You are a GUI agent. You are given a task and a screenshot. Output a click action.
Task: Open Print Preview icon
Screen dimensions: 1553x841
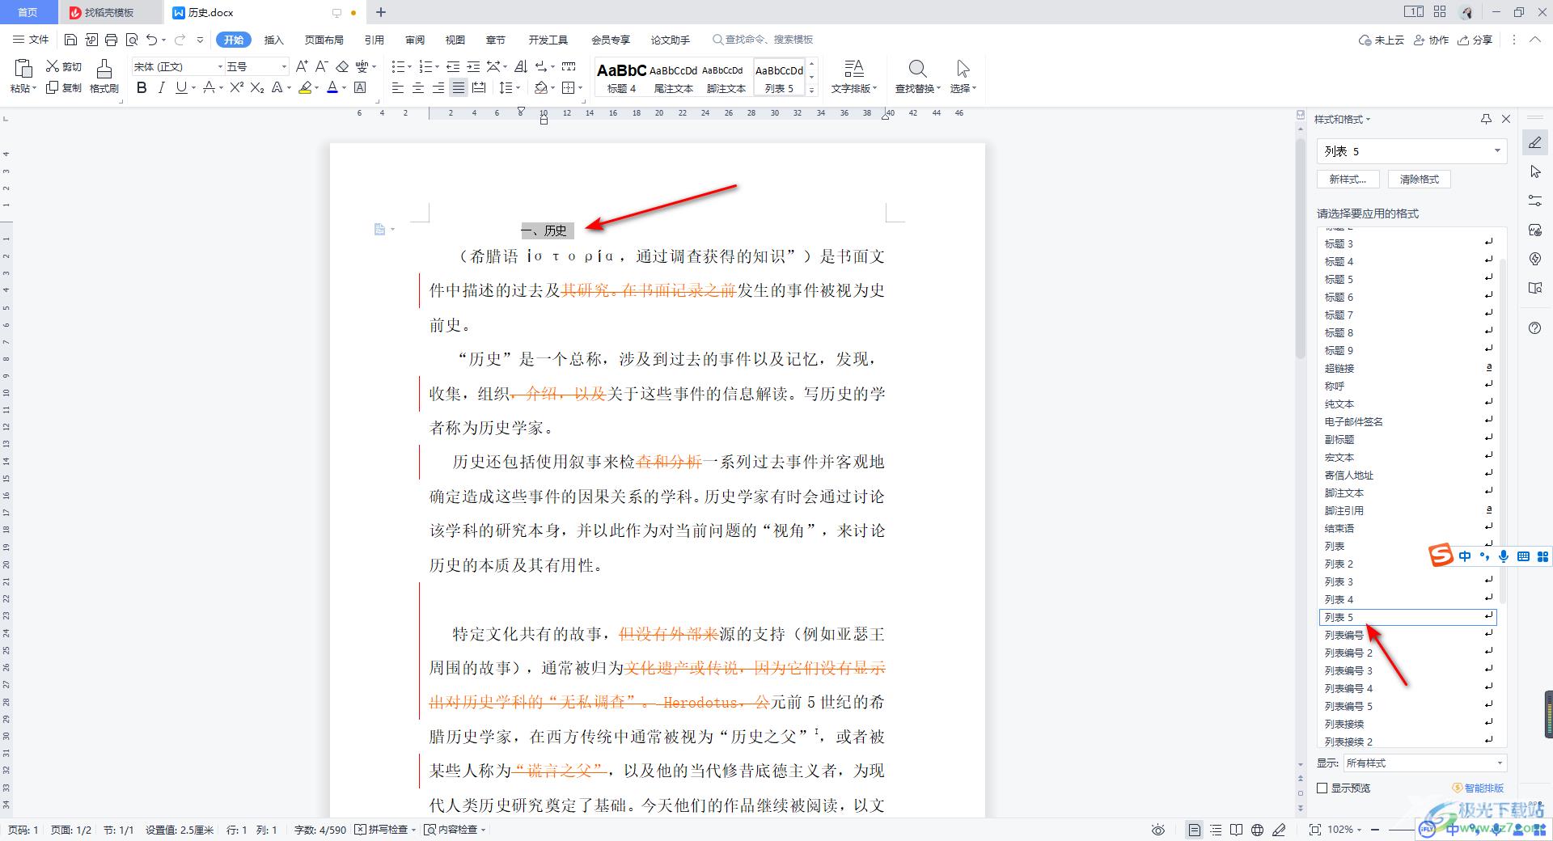tap(131, 40)
